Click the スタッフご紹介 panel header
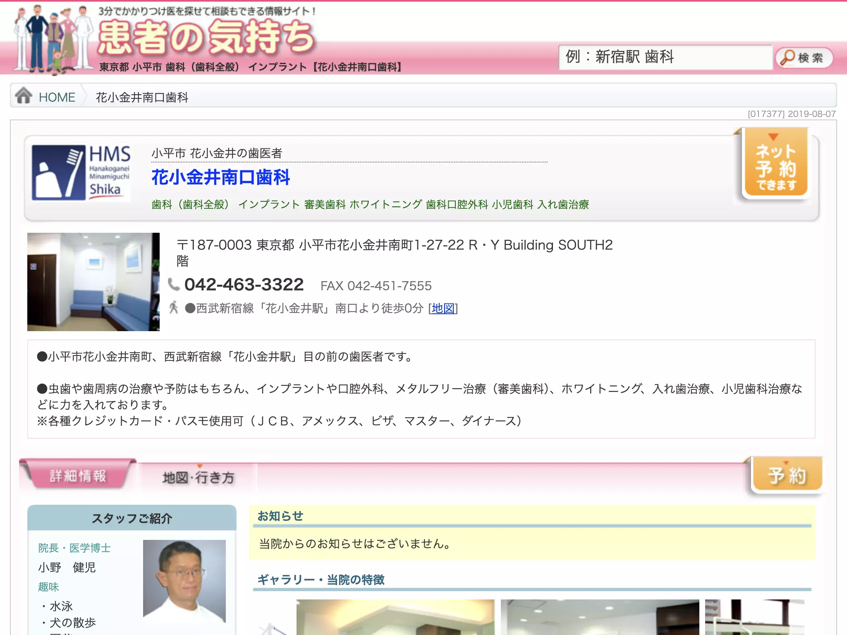This screenshot has height=635, width=847. pyautogui.click(x=132, y=518)
